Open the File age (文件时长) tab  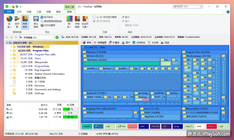[x=139, y=42]
